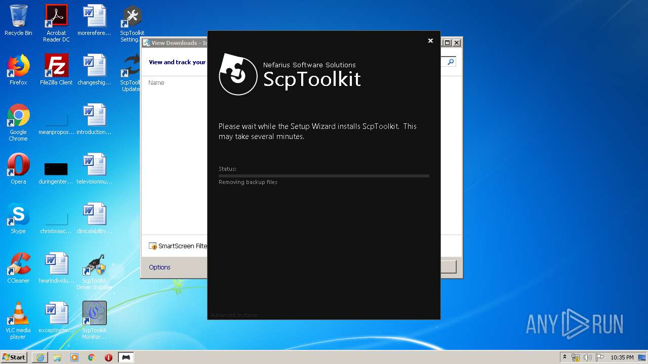Launch Firefox from the desktop
The image size is (648, 364).
(18, 70)
